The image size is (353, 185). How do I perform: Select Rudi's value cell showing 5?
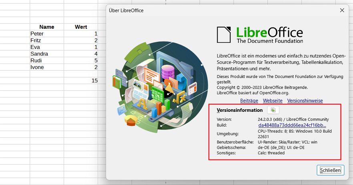point(81,60)
